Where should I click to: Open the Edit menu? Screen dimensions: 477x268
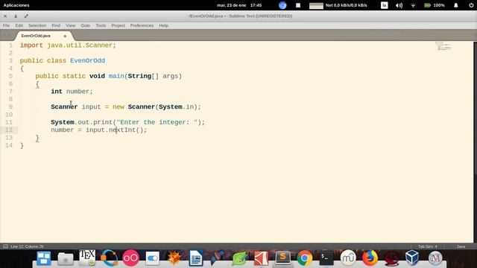(19, 25)
